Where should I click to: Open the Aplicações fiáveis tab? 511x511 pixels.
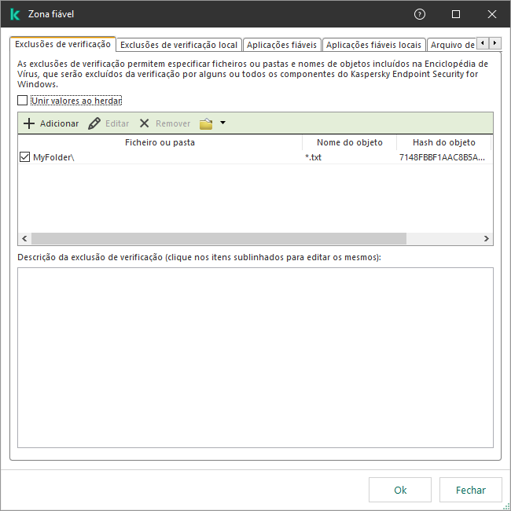click(281, 45)
